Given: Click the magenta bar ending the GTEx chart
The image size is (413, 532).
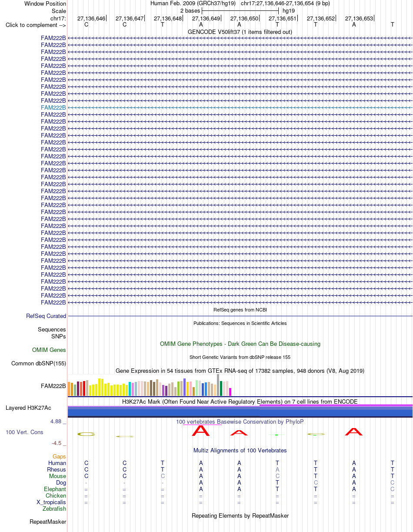Looking at the screenshot, I should point(230,392).
